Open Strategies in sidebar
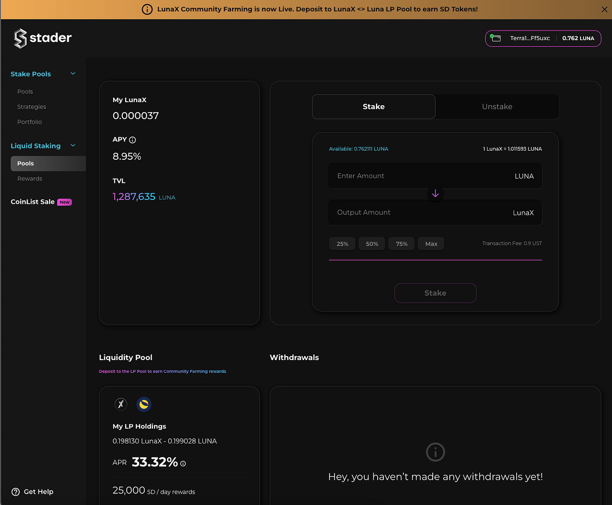This screenshot has height=505, width=612. pos(31,107)
